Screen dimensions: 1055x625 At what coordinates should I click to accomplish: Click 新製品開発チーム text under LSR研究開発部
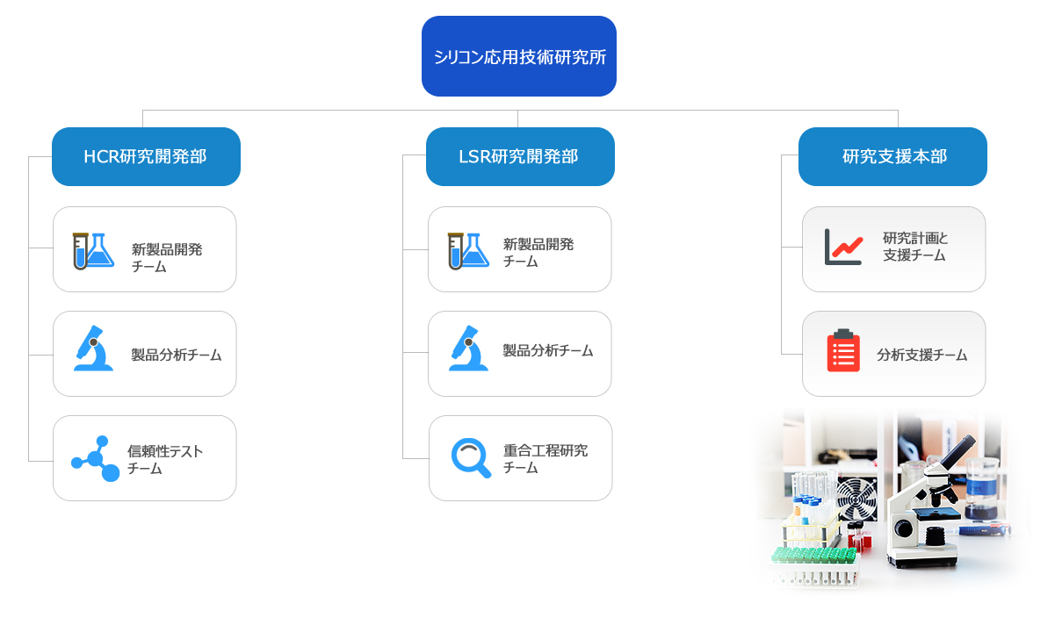click(x=538, y=253)
